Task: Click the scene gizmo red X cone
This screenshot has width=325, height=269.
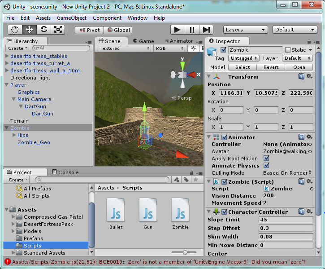Action: coord(191,75)
